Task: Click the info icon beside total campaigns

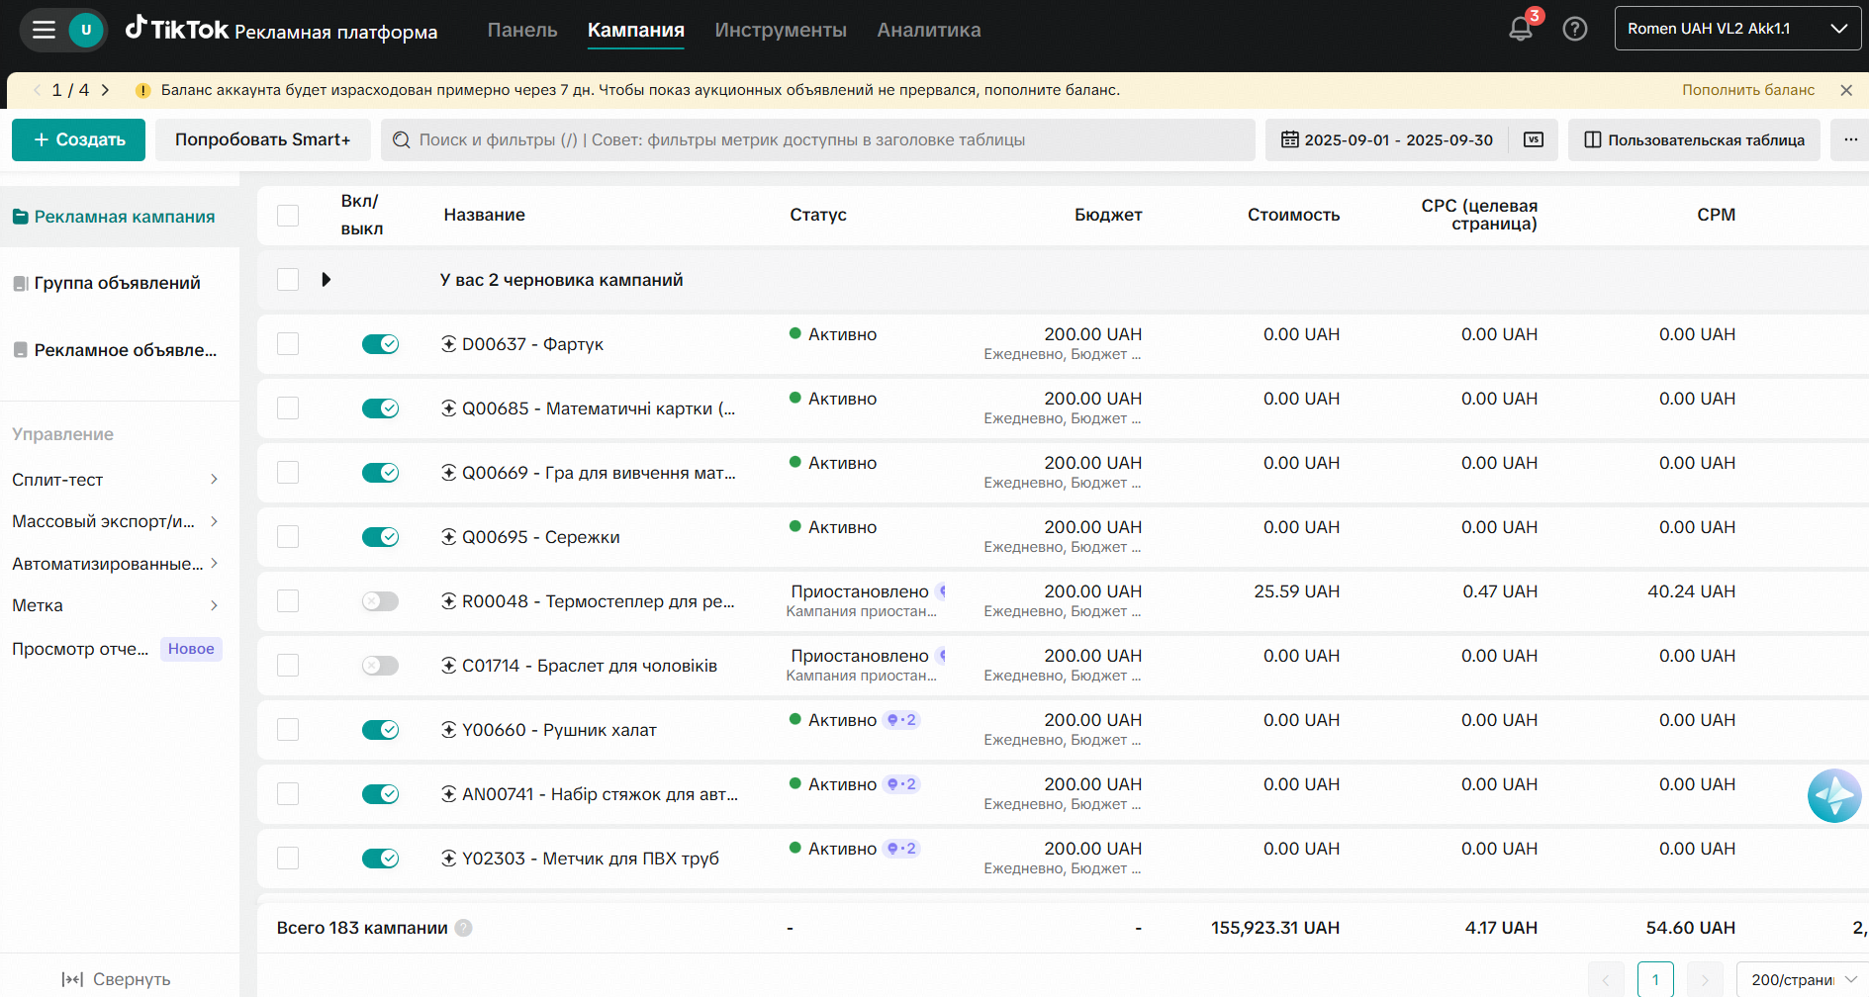Action: tap(463, 928)
